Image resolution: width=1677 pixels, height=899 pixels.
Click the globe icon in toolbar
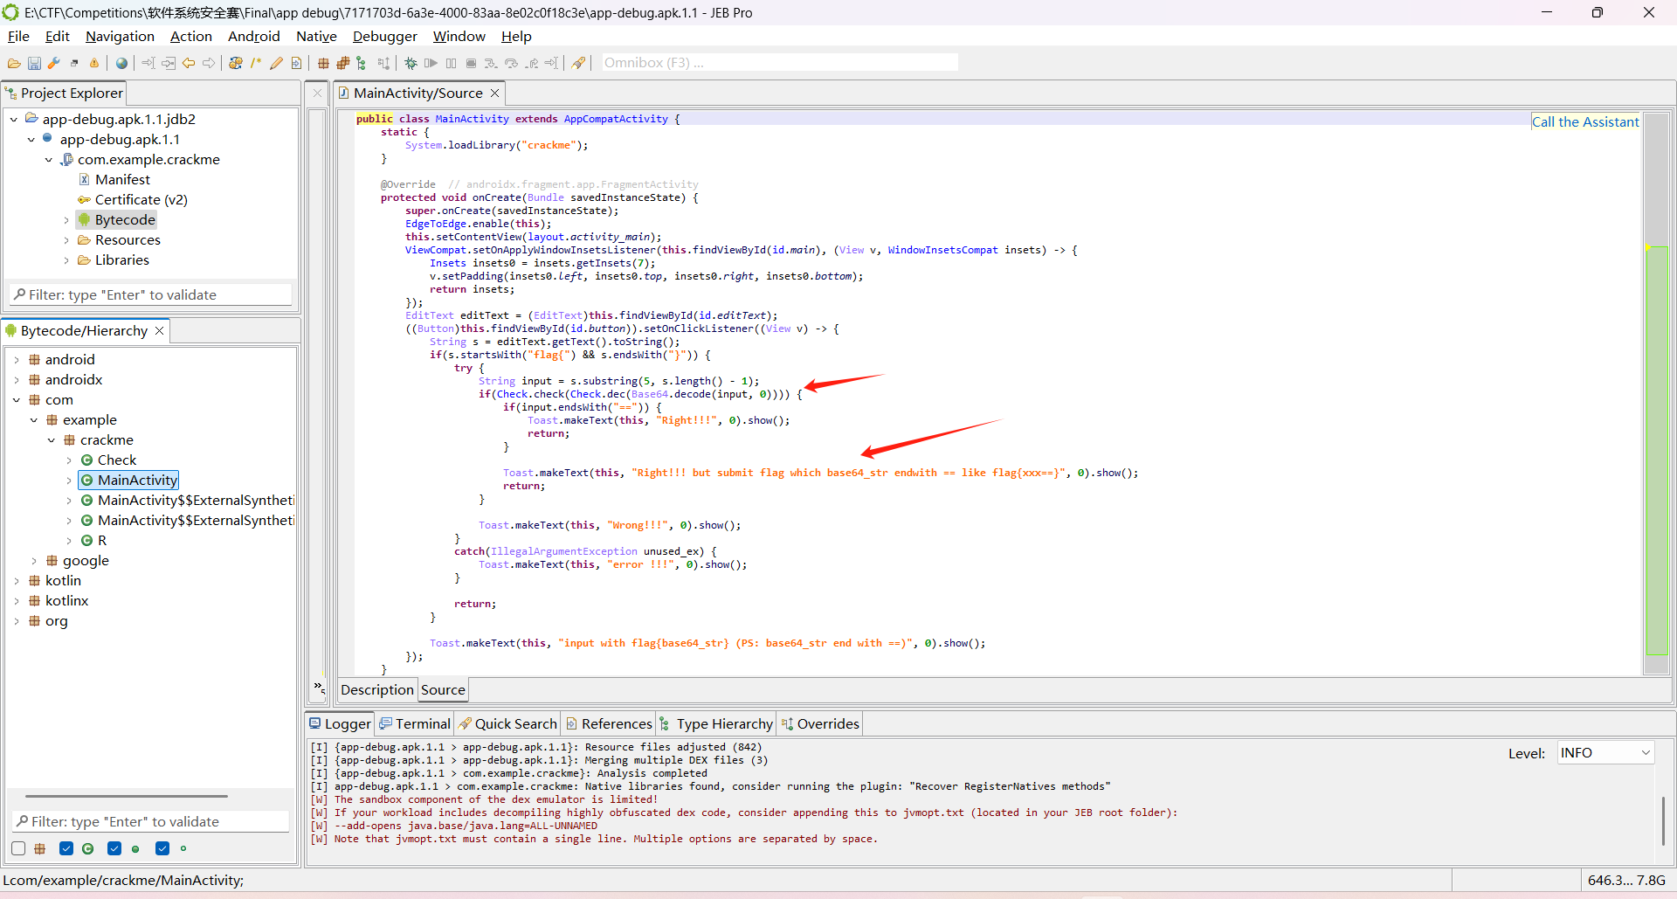(x=121, y=63)
